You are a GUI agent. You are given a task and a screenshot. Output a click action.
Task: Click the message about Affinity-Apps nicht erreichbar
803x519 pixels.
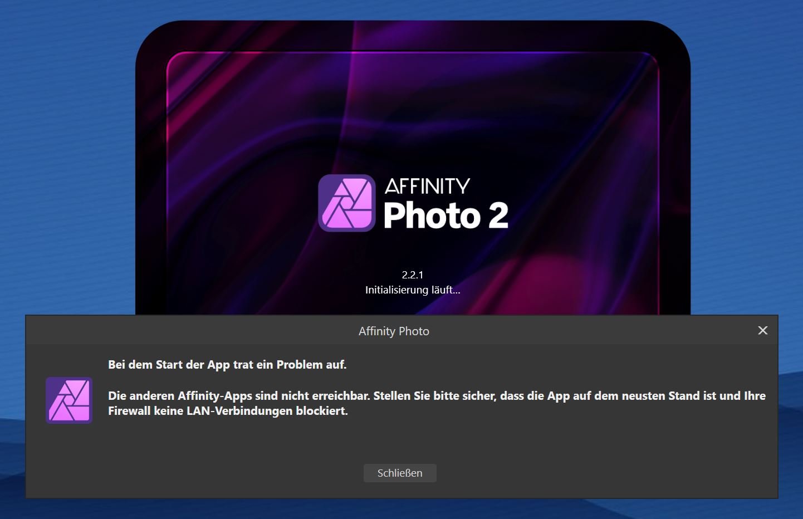click(x=437, y=403)
